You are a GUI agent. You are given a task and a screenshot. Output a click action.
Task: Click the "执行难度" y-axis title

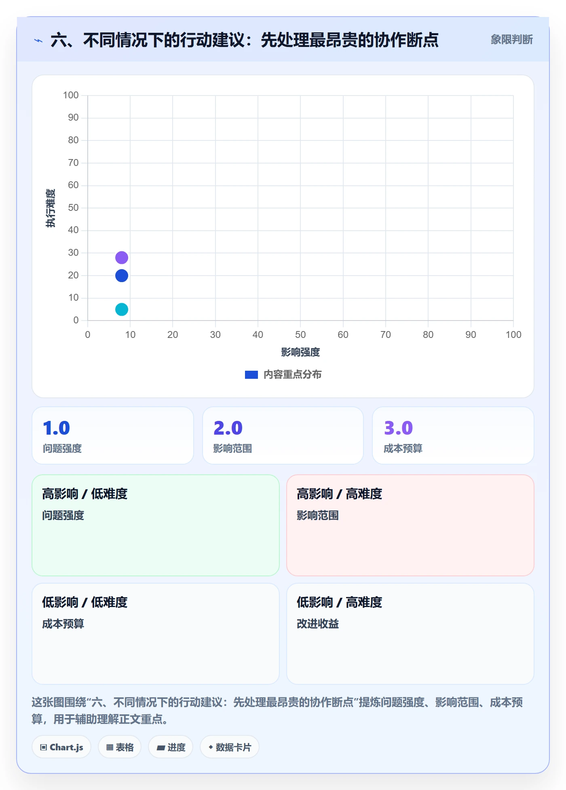point(51,208)
